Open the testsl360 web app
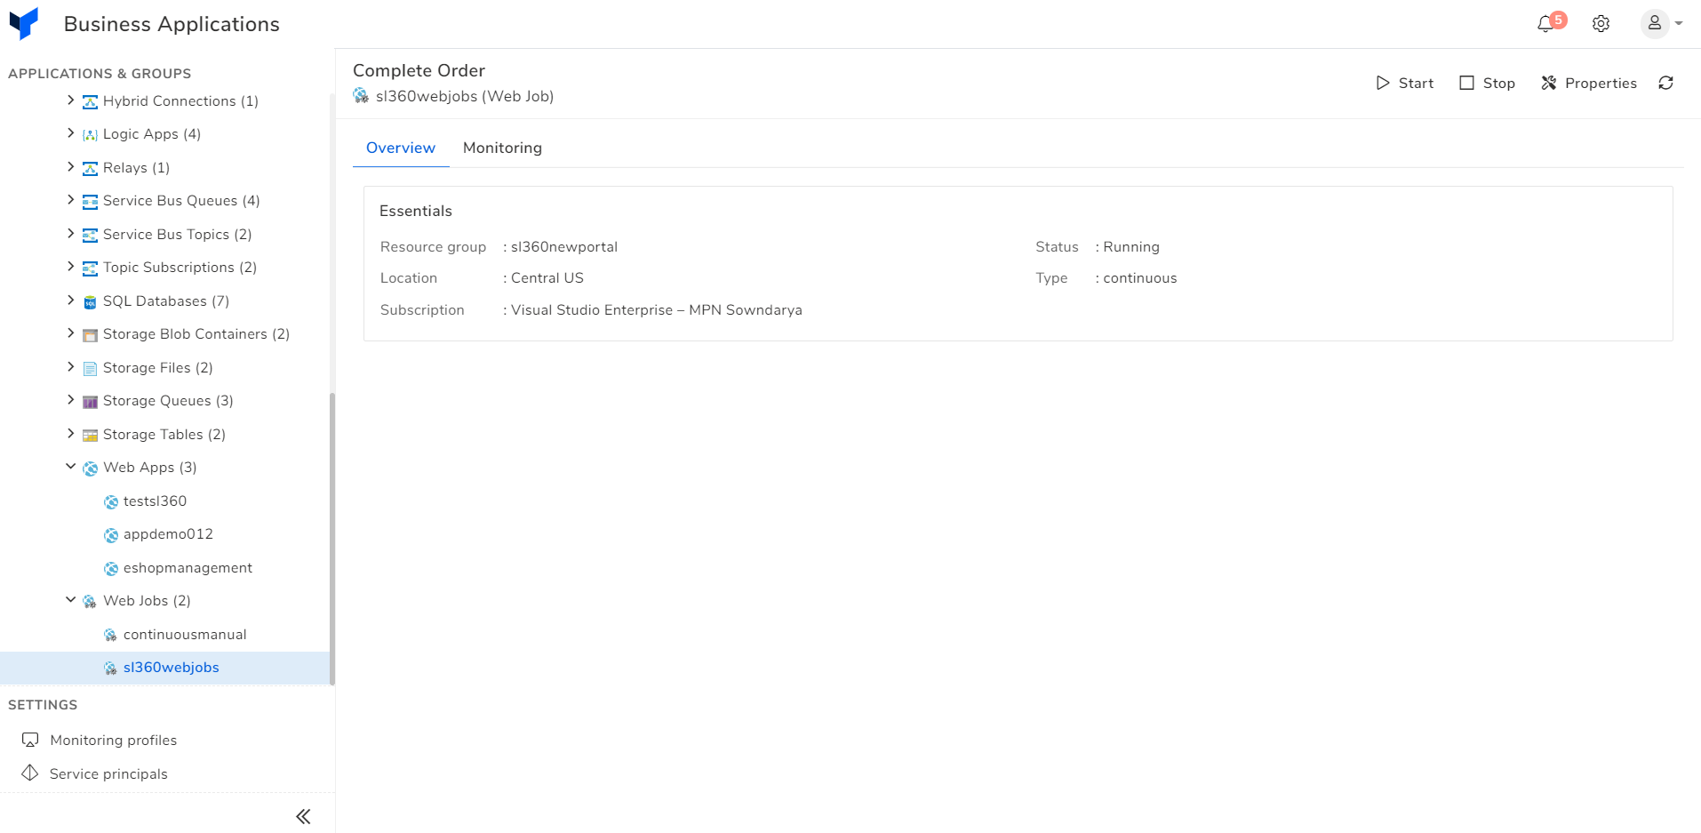Viewport: 1701px width, 833px height. pyautogui.click(x=155, y=501)
